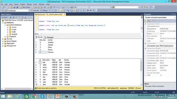Click the Cut scissors icon
The width and height of the screenshot is (177, 99).
(45, 7)
